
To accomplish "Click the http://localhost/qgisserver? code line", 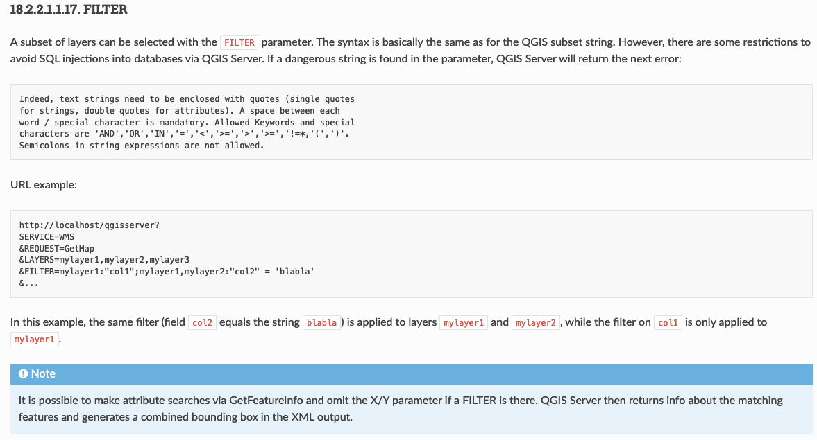I will pos(89,225).
